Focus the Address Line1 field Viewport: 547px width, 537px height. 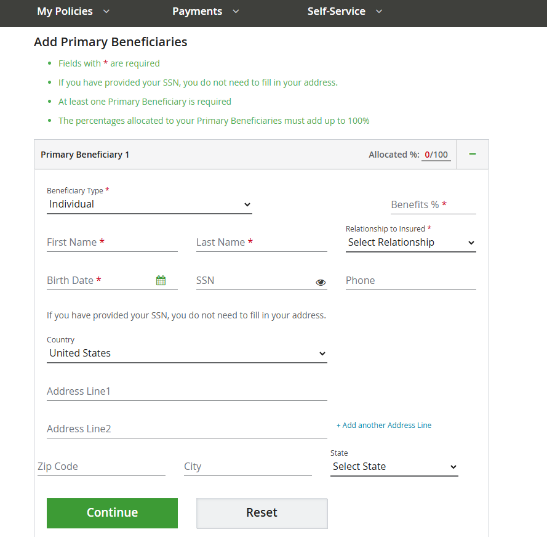coord(186,392)
